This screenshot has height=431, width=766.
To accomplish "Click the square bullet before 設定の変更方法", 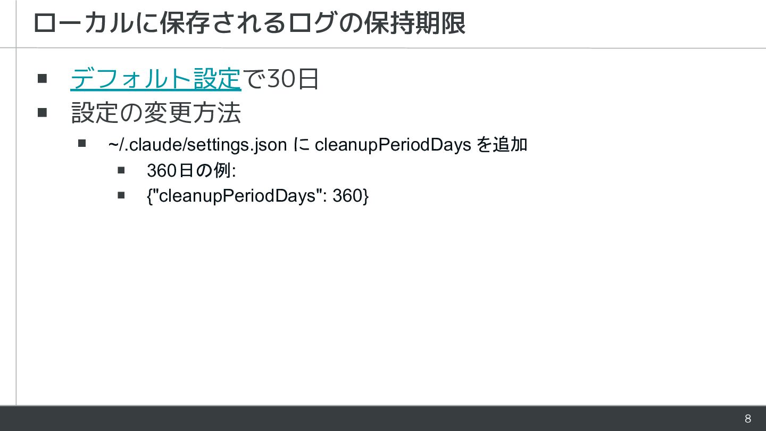I will [43, 112].
